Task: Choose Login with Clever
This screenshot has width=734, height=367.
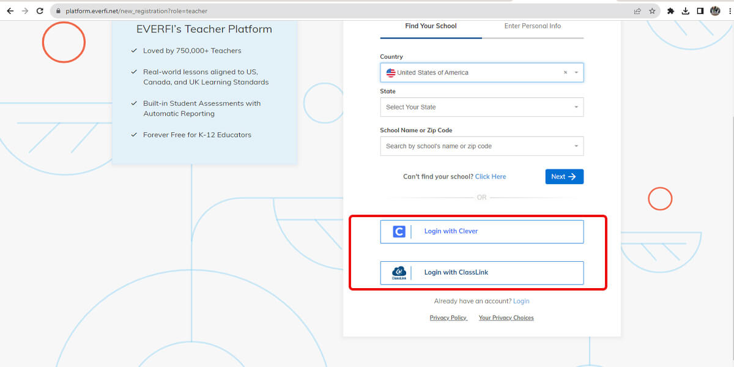Action: point(482,232)
